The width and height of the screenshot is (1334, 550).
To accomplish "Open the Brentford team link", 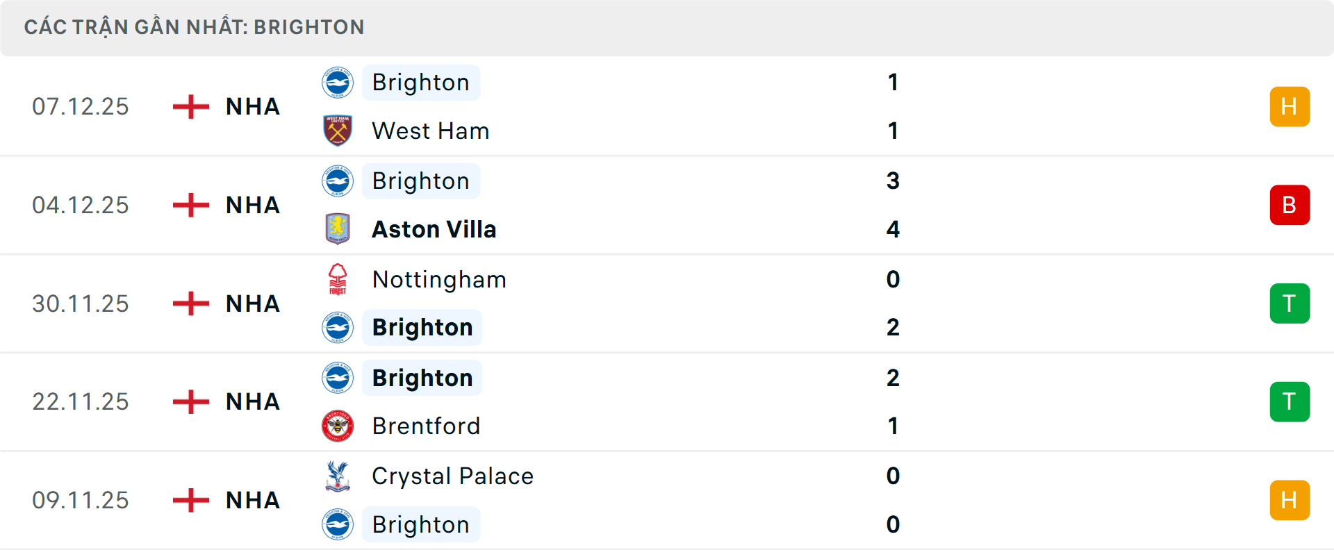I will click(x=426, y=426).
